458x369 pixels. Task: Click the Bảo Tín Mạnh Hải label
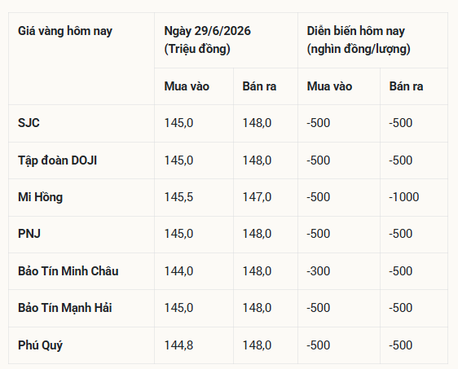coord(65,308)
